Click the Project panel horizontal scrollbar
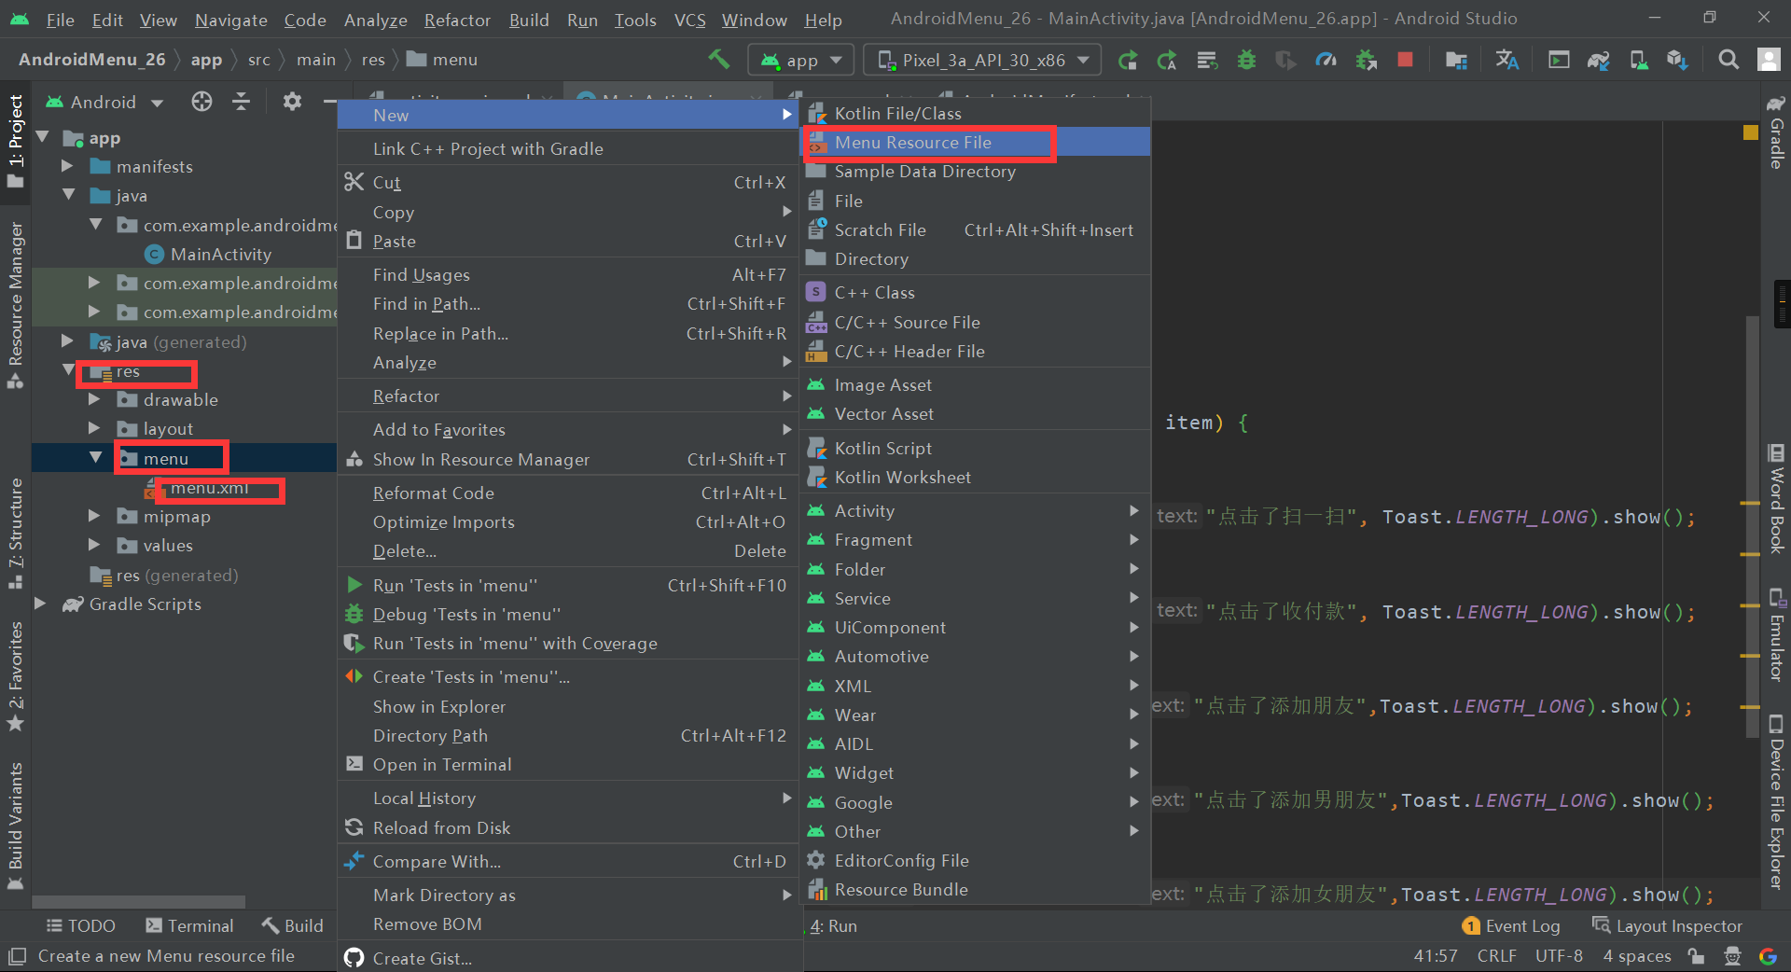Screen dimensions: 1791x972 139,902
